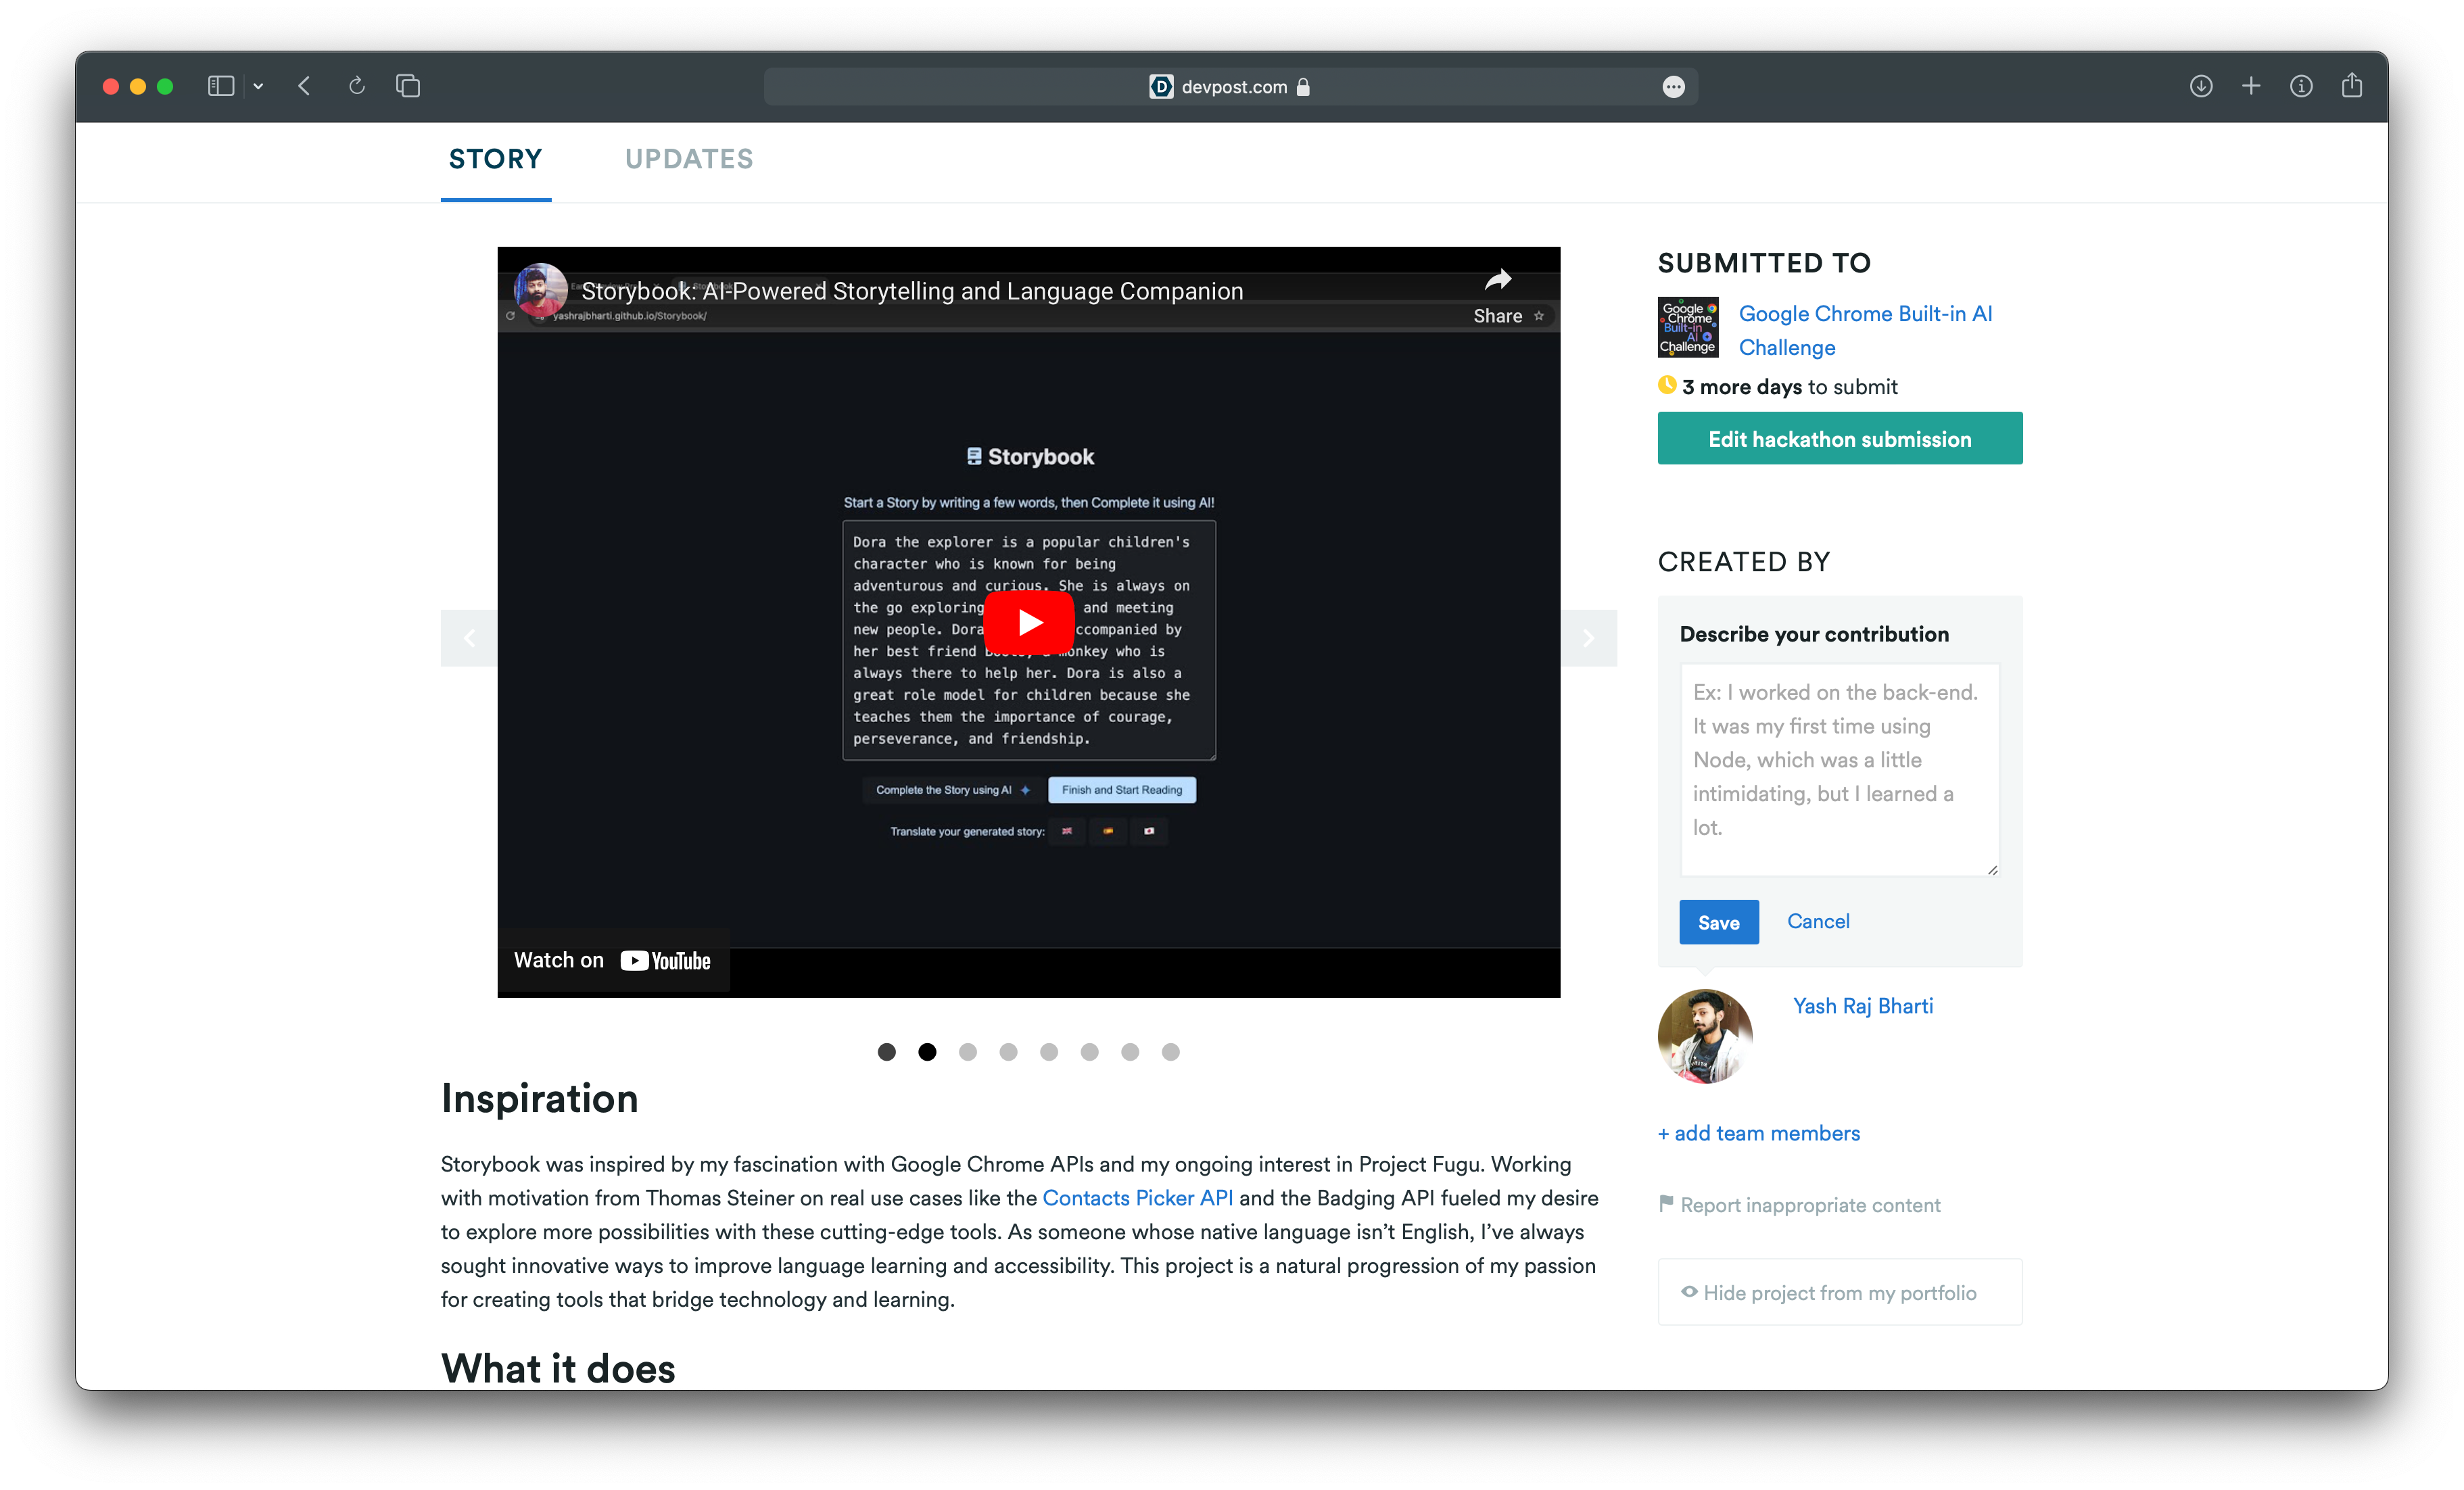Select the first gallery dot
The height and width of the screenshot is (1490, 2464).
[x=886, y=1052]
